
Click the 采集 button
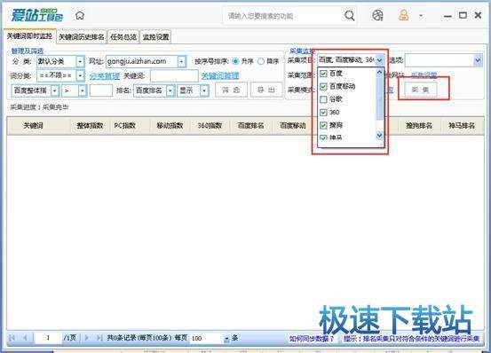click(420, 90)
